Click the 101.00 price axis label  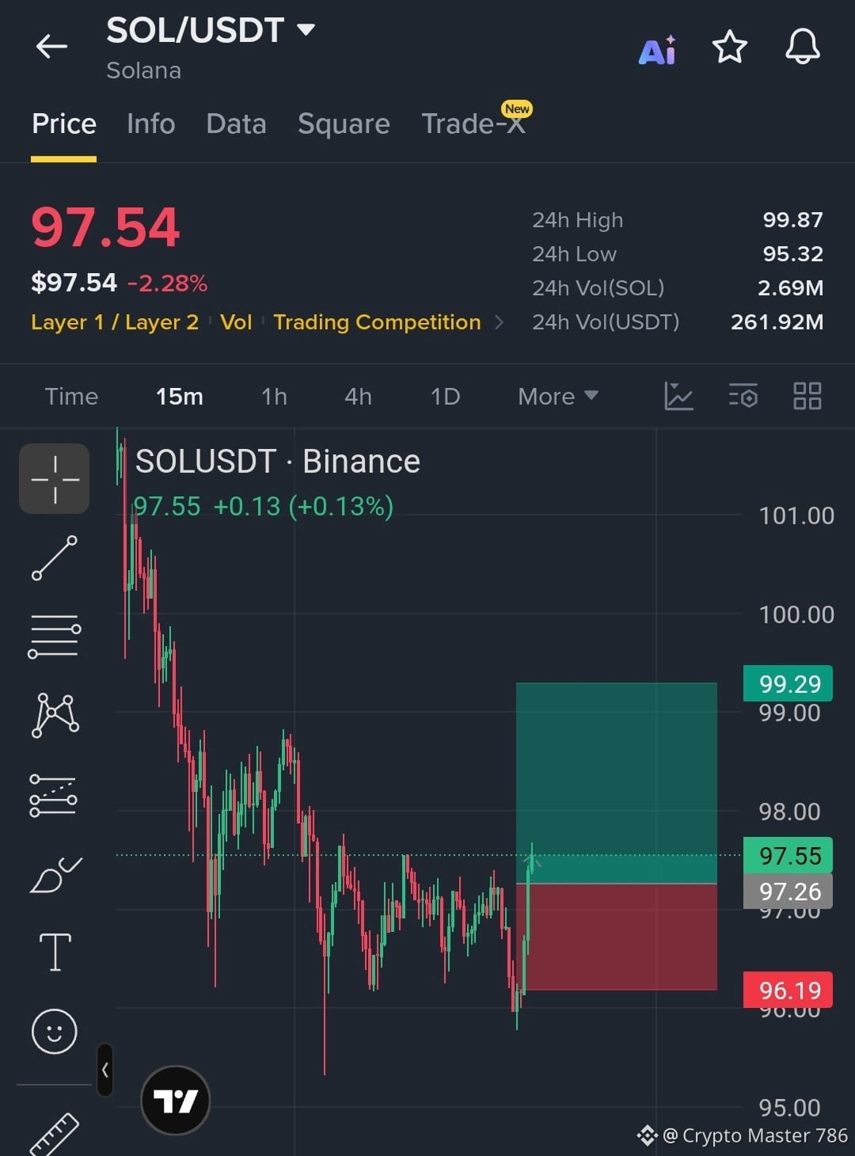(796, 516)
